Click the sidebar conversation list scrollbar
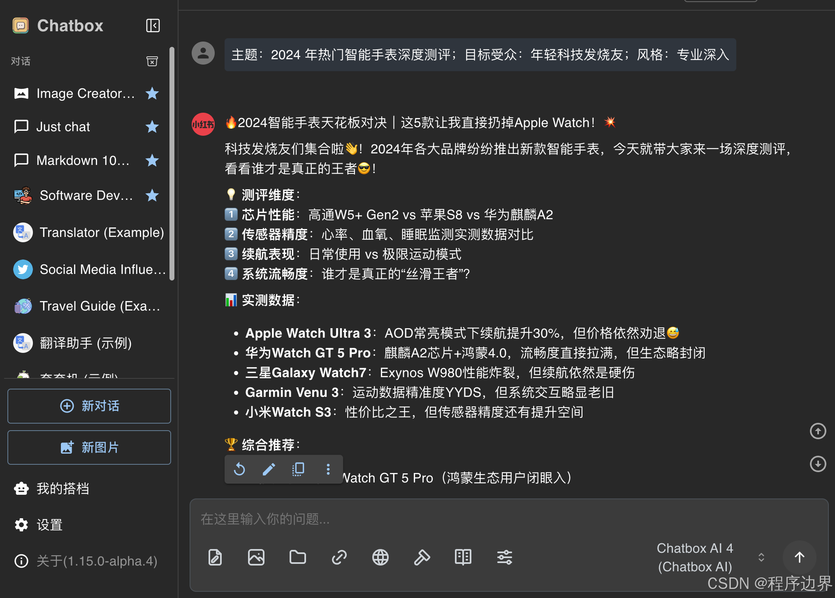This screenshot has width=835, height=598. tap(172, 164)
